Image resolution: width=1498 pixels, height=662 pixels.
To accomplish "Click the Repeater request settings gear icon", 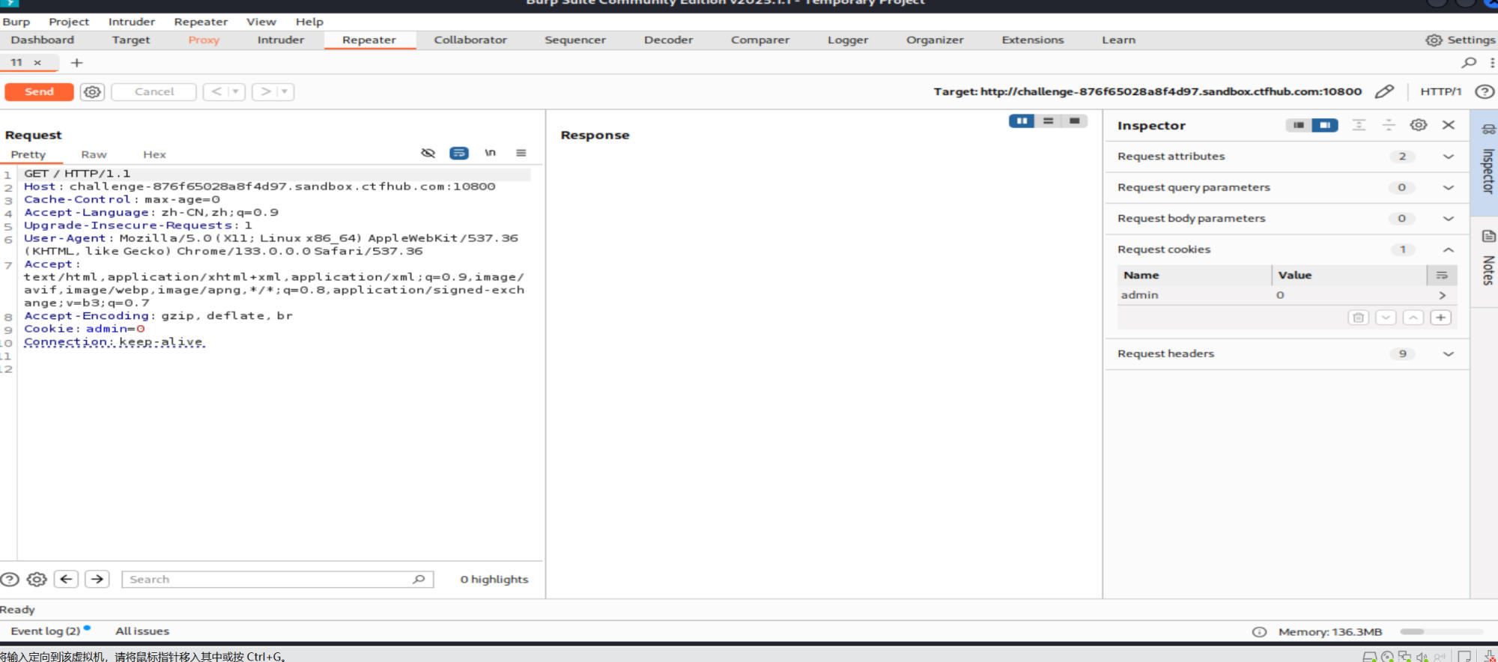I will (92, 92).
